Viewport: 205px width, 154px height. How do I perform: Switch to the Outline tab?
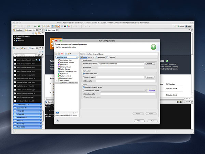(x=17, y=48)
